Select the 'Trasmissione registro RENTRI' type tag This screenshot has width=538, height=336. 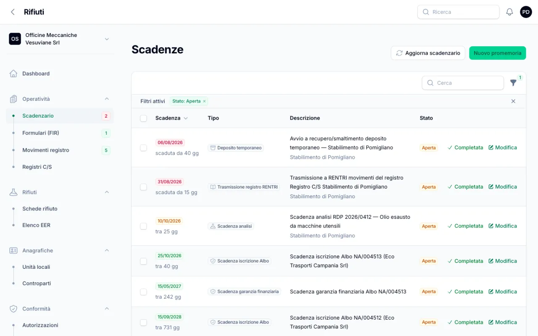(244, 187)
